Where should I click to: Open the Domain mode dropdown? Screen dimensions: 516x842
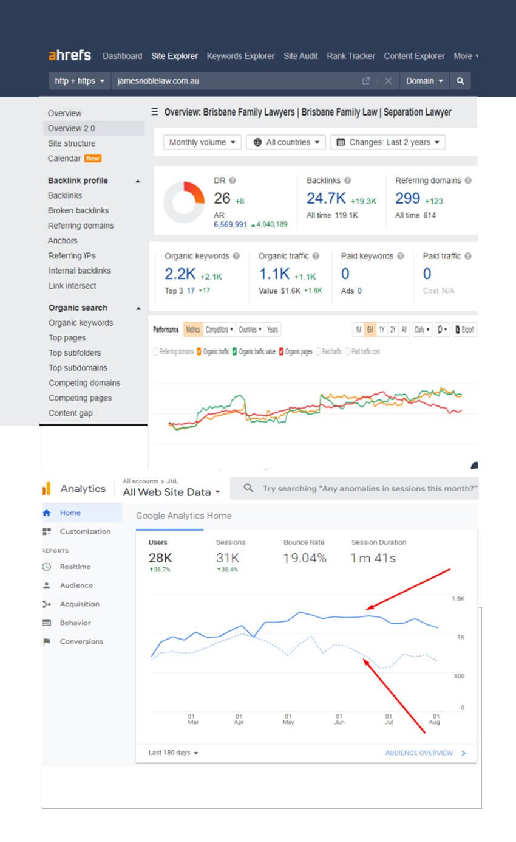pyautogui.click(x=424, y=81)
